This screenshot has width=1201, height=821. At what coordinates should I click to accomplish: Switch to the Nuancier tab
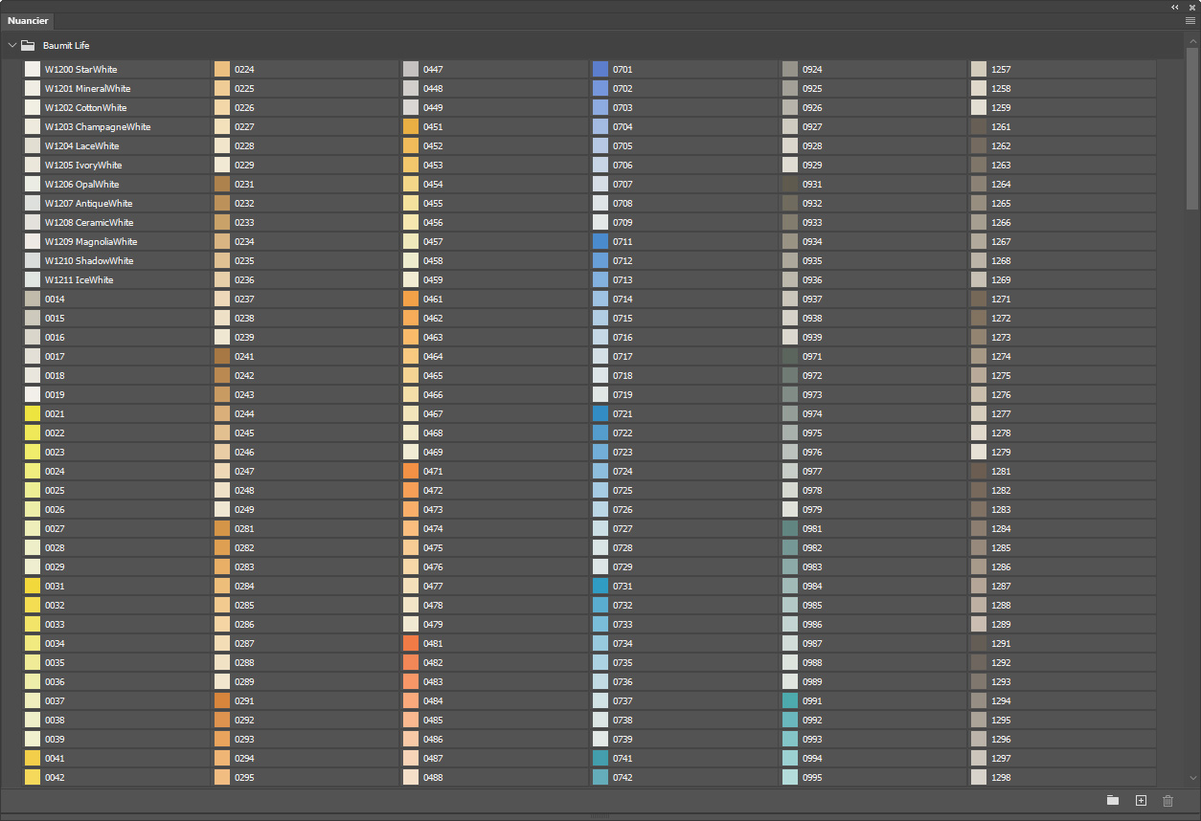(29, 20)
